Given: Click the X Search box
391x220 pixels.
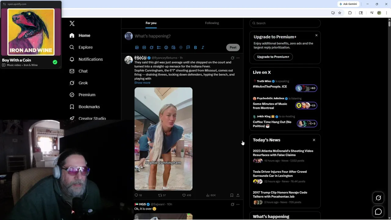Looking at the screenshot, I should pos(285,23).
